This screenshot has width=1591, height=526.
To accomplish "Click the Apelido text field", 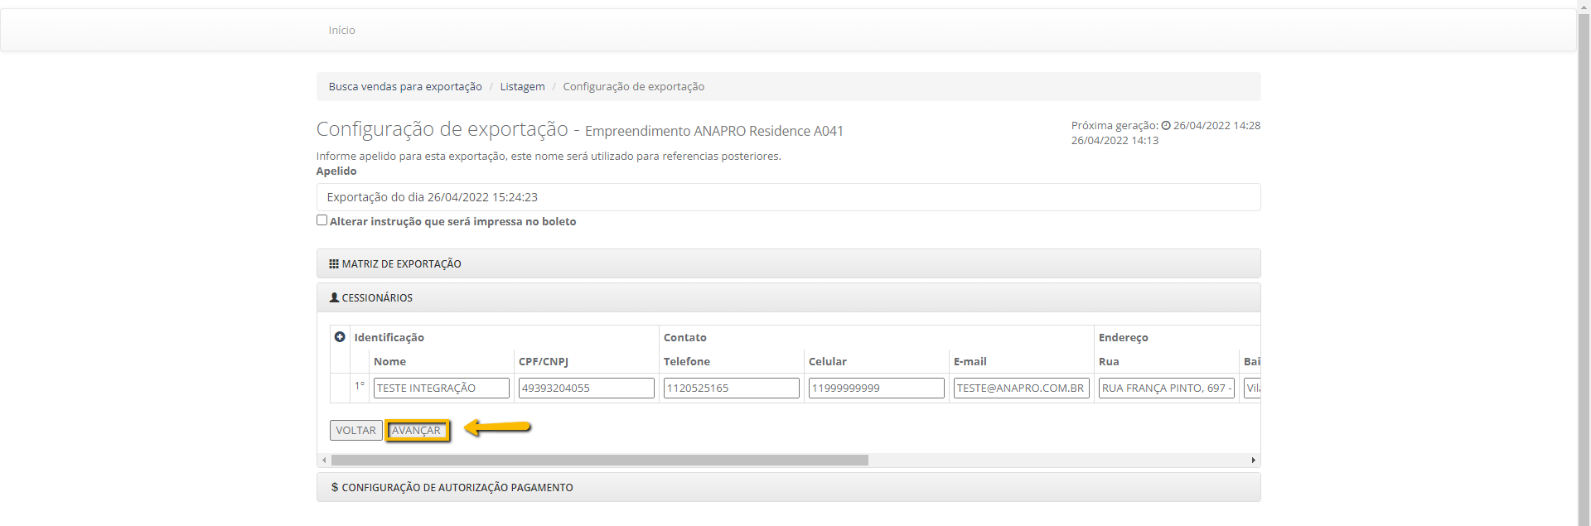I will point(787,197).
